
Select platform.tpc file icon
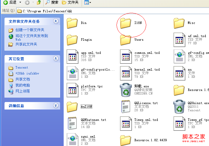tap(72, 90)
